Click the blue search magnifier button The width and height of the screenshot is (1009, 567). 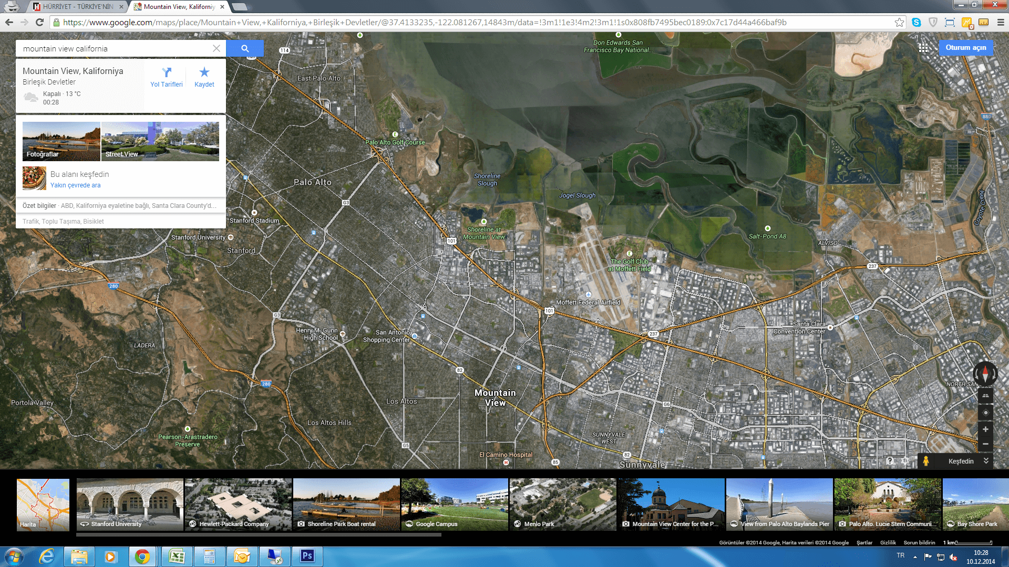point(245,48)
